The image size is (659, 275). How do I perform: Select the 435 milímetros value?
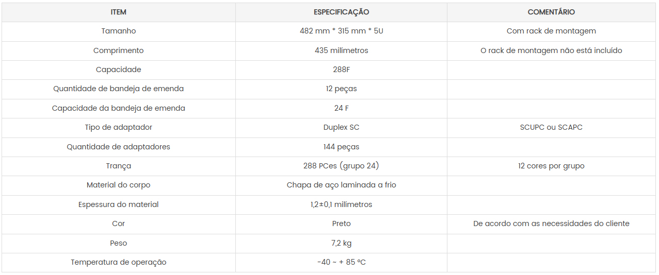coord(341,50)
